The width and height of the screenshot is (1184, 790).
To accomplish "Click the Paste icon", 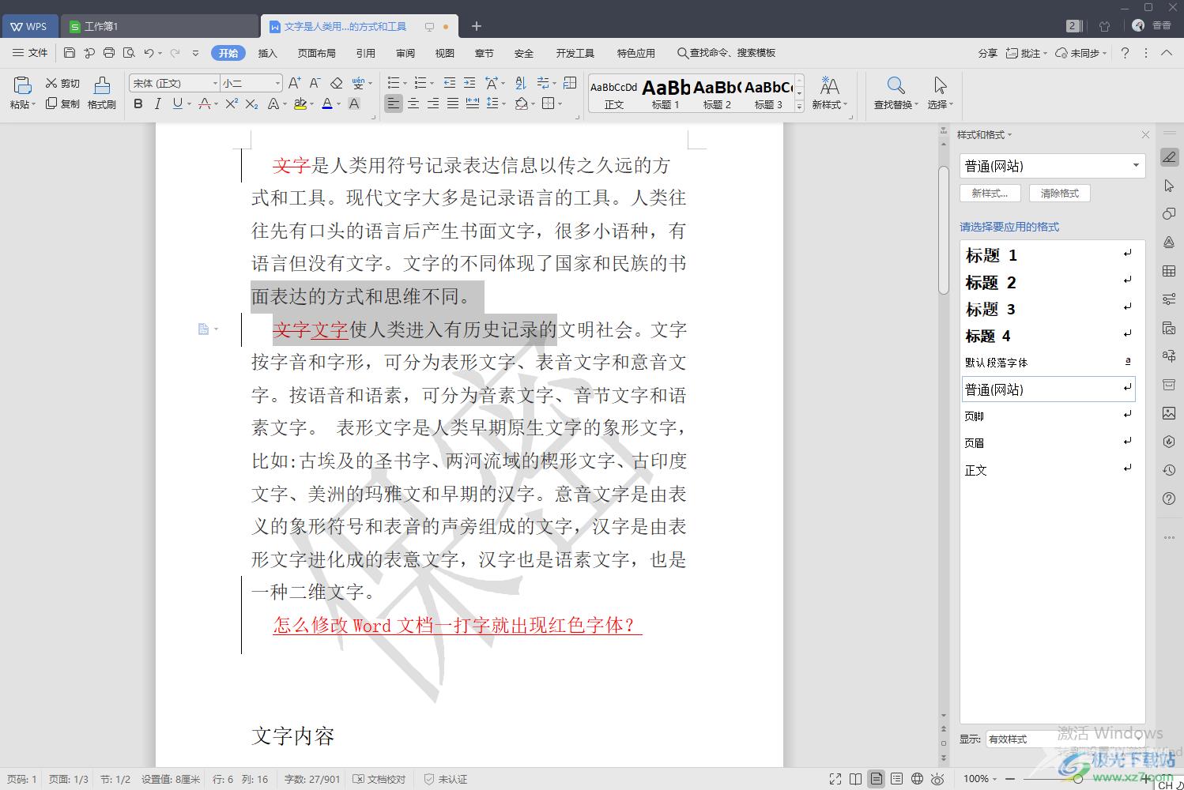I will pyautogui.click(x=23, y=85).
